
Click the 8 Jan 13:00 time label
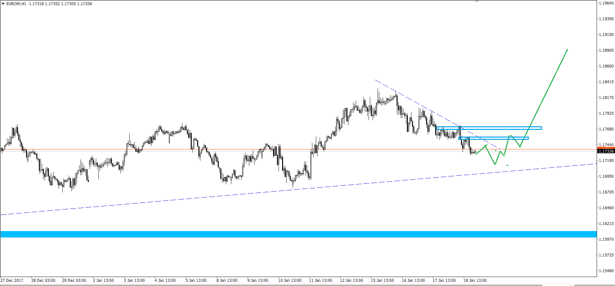[227, 281]
